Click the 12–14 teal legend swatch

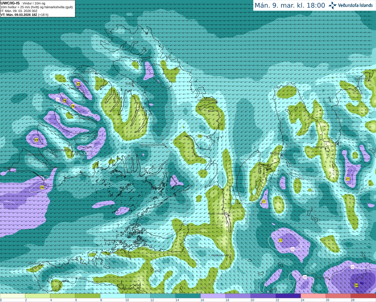[163, 296]
